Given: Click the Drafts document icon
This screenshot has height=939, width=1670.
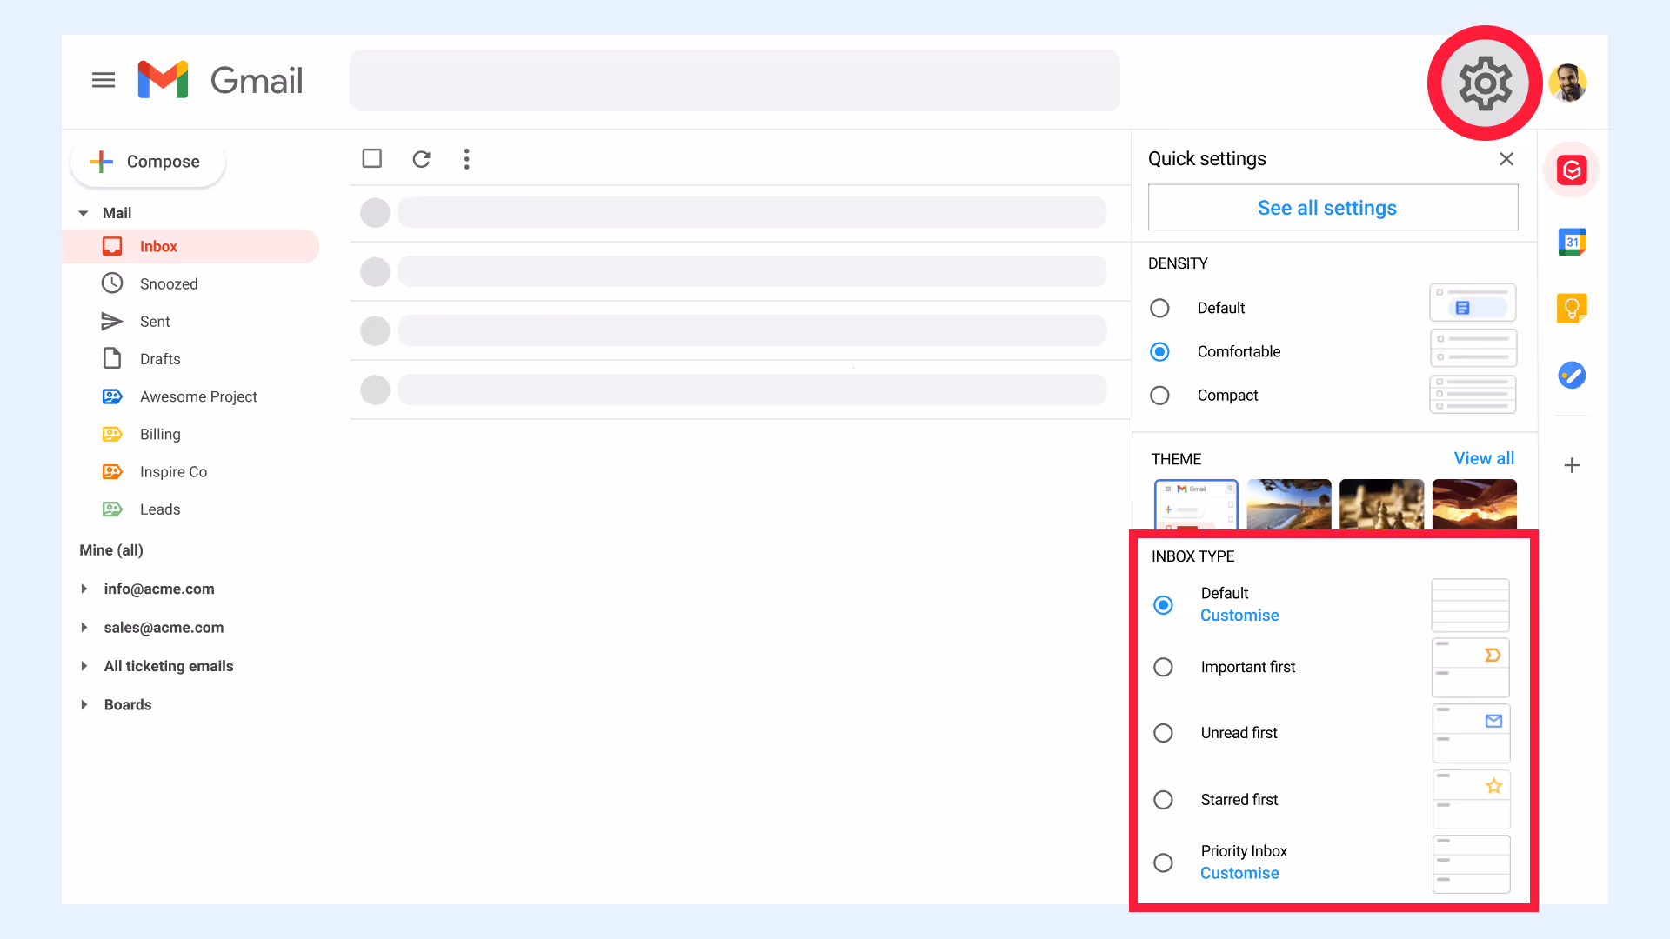Looking at the screenshot, I should 112,358.
